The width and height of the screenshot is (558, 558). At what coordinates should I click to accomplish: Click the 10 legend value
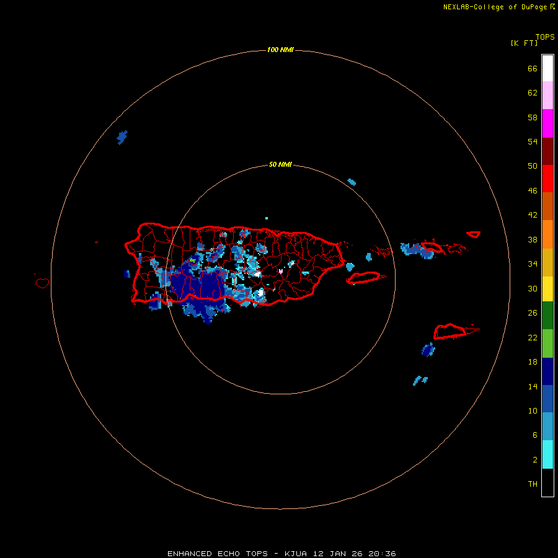pos(533,411)
